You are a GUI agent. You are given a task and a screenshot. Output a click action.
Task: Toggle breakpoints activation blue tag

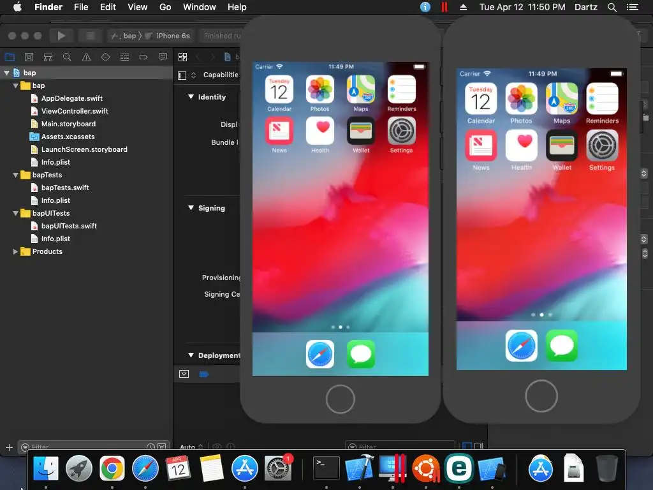point(204,374)
